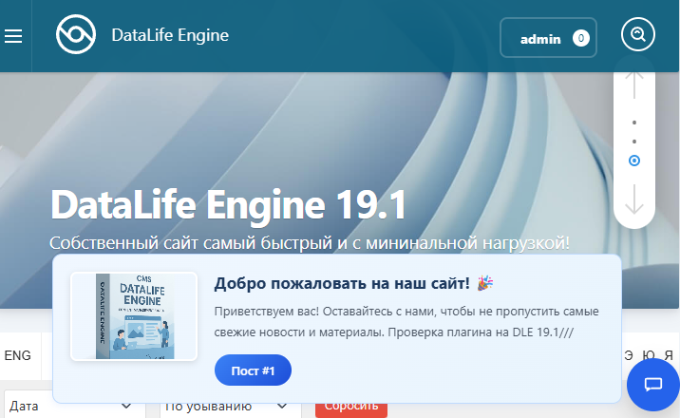The image size is (680, 418).
Task: Click the welcome heading "Добро пожаловать на наш сайт!"
Action: 342,283
